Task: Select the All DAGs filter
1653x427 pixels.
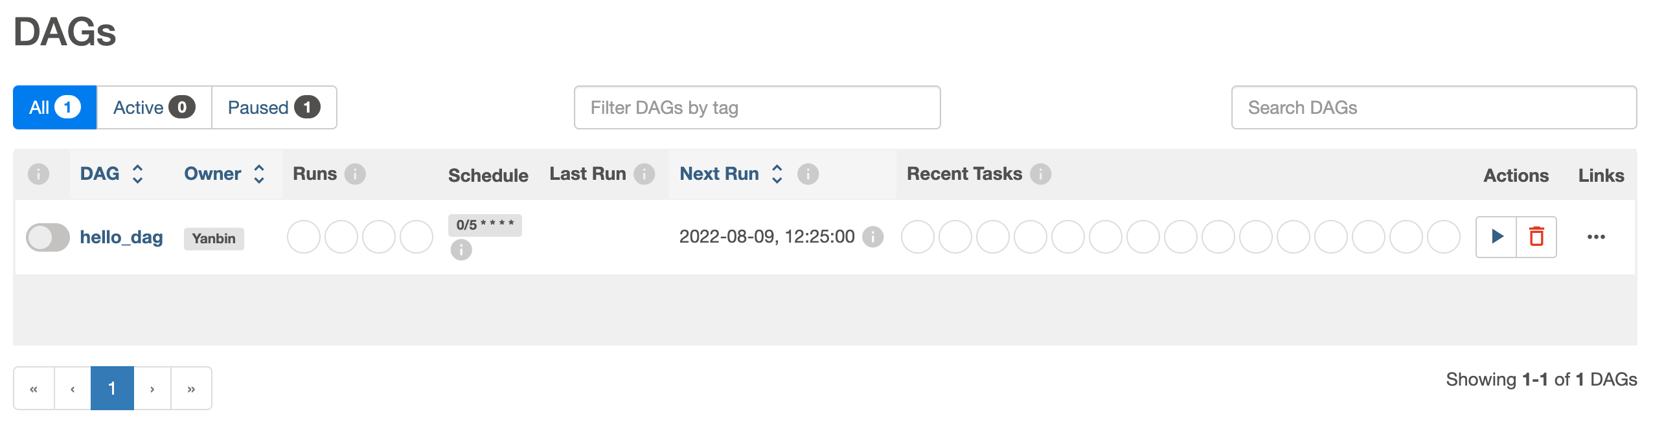Action: 54,107
